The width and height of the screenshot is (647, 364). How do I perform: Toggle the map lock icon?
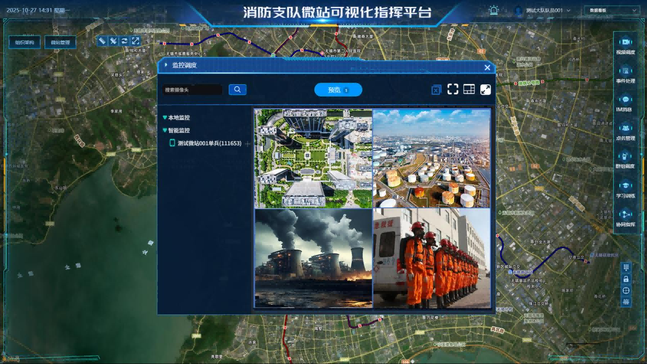(626, 279)
